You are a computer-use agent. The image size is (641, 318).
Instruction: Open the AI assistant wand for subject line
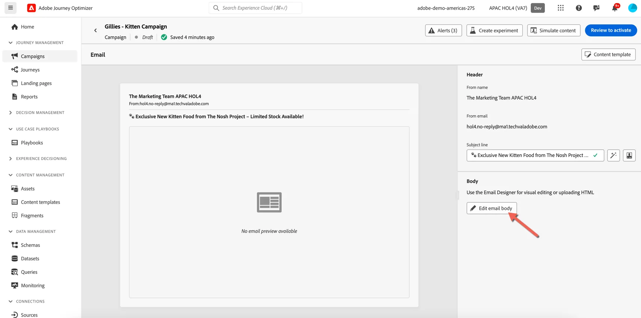coord(613,155)
